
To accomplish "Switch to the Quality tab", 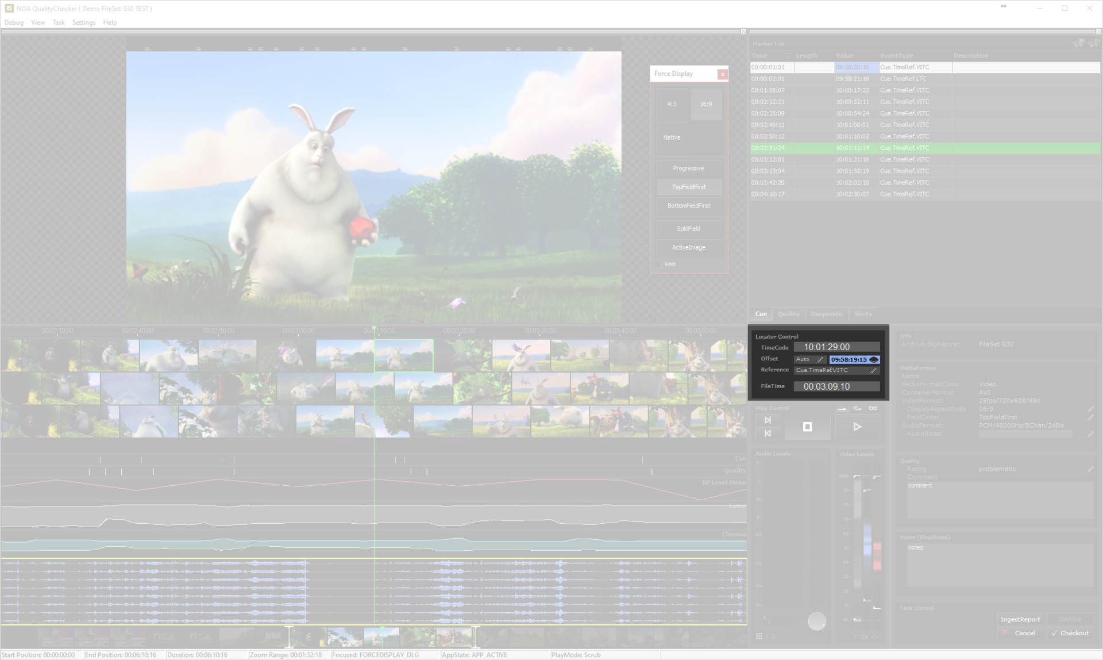I will click(788, 314).
